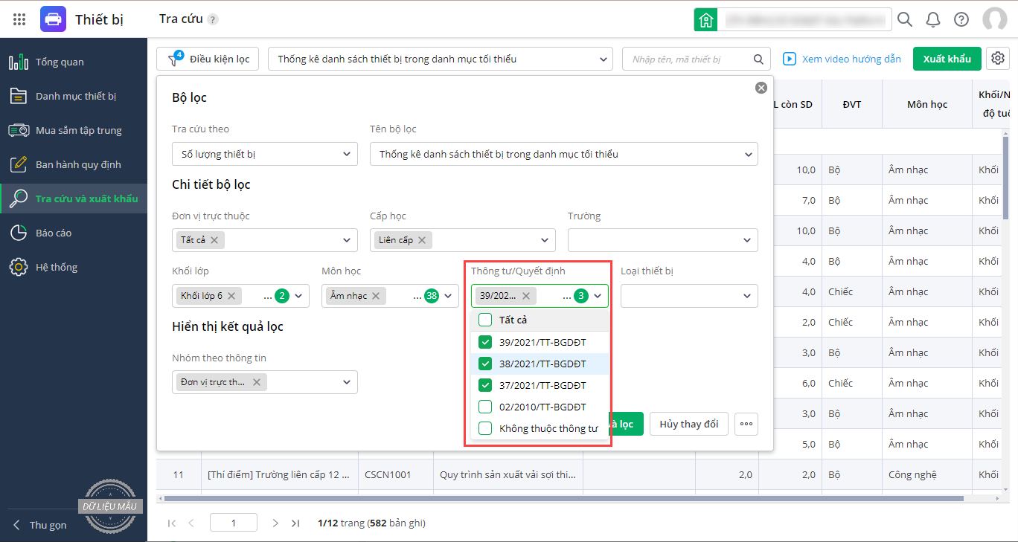This screenshot has height=542, width=1018.
Task: Click the help question mark icon
Action: [x=961, y=19]
